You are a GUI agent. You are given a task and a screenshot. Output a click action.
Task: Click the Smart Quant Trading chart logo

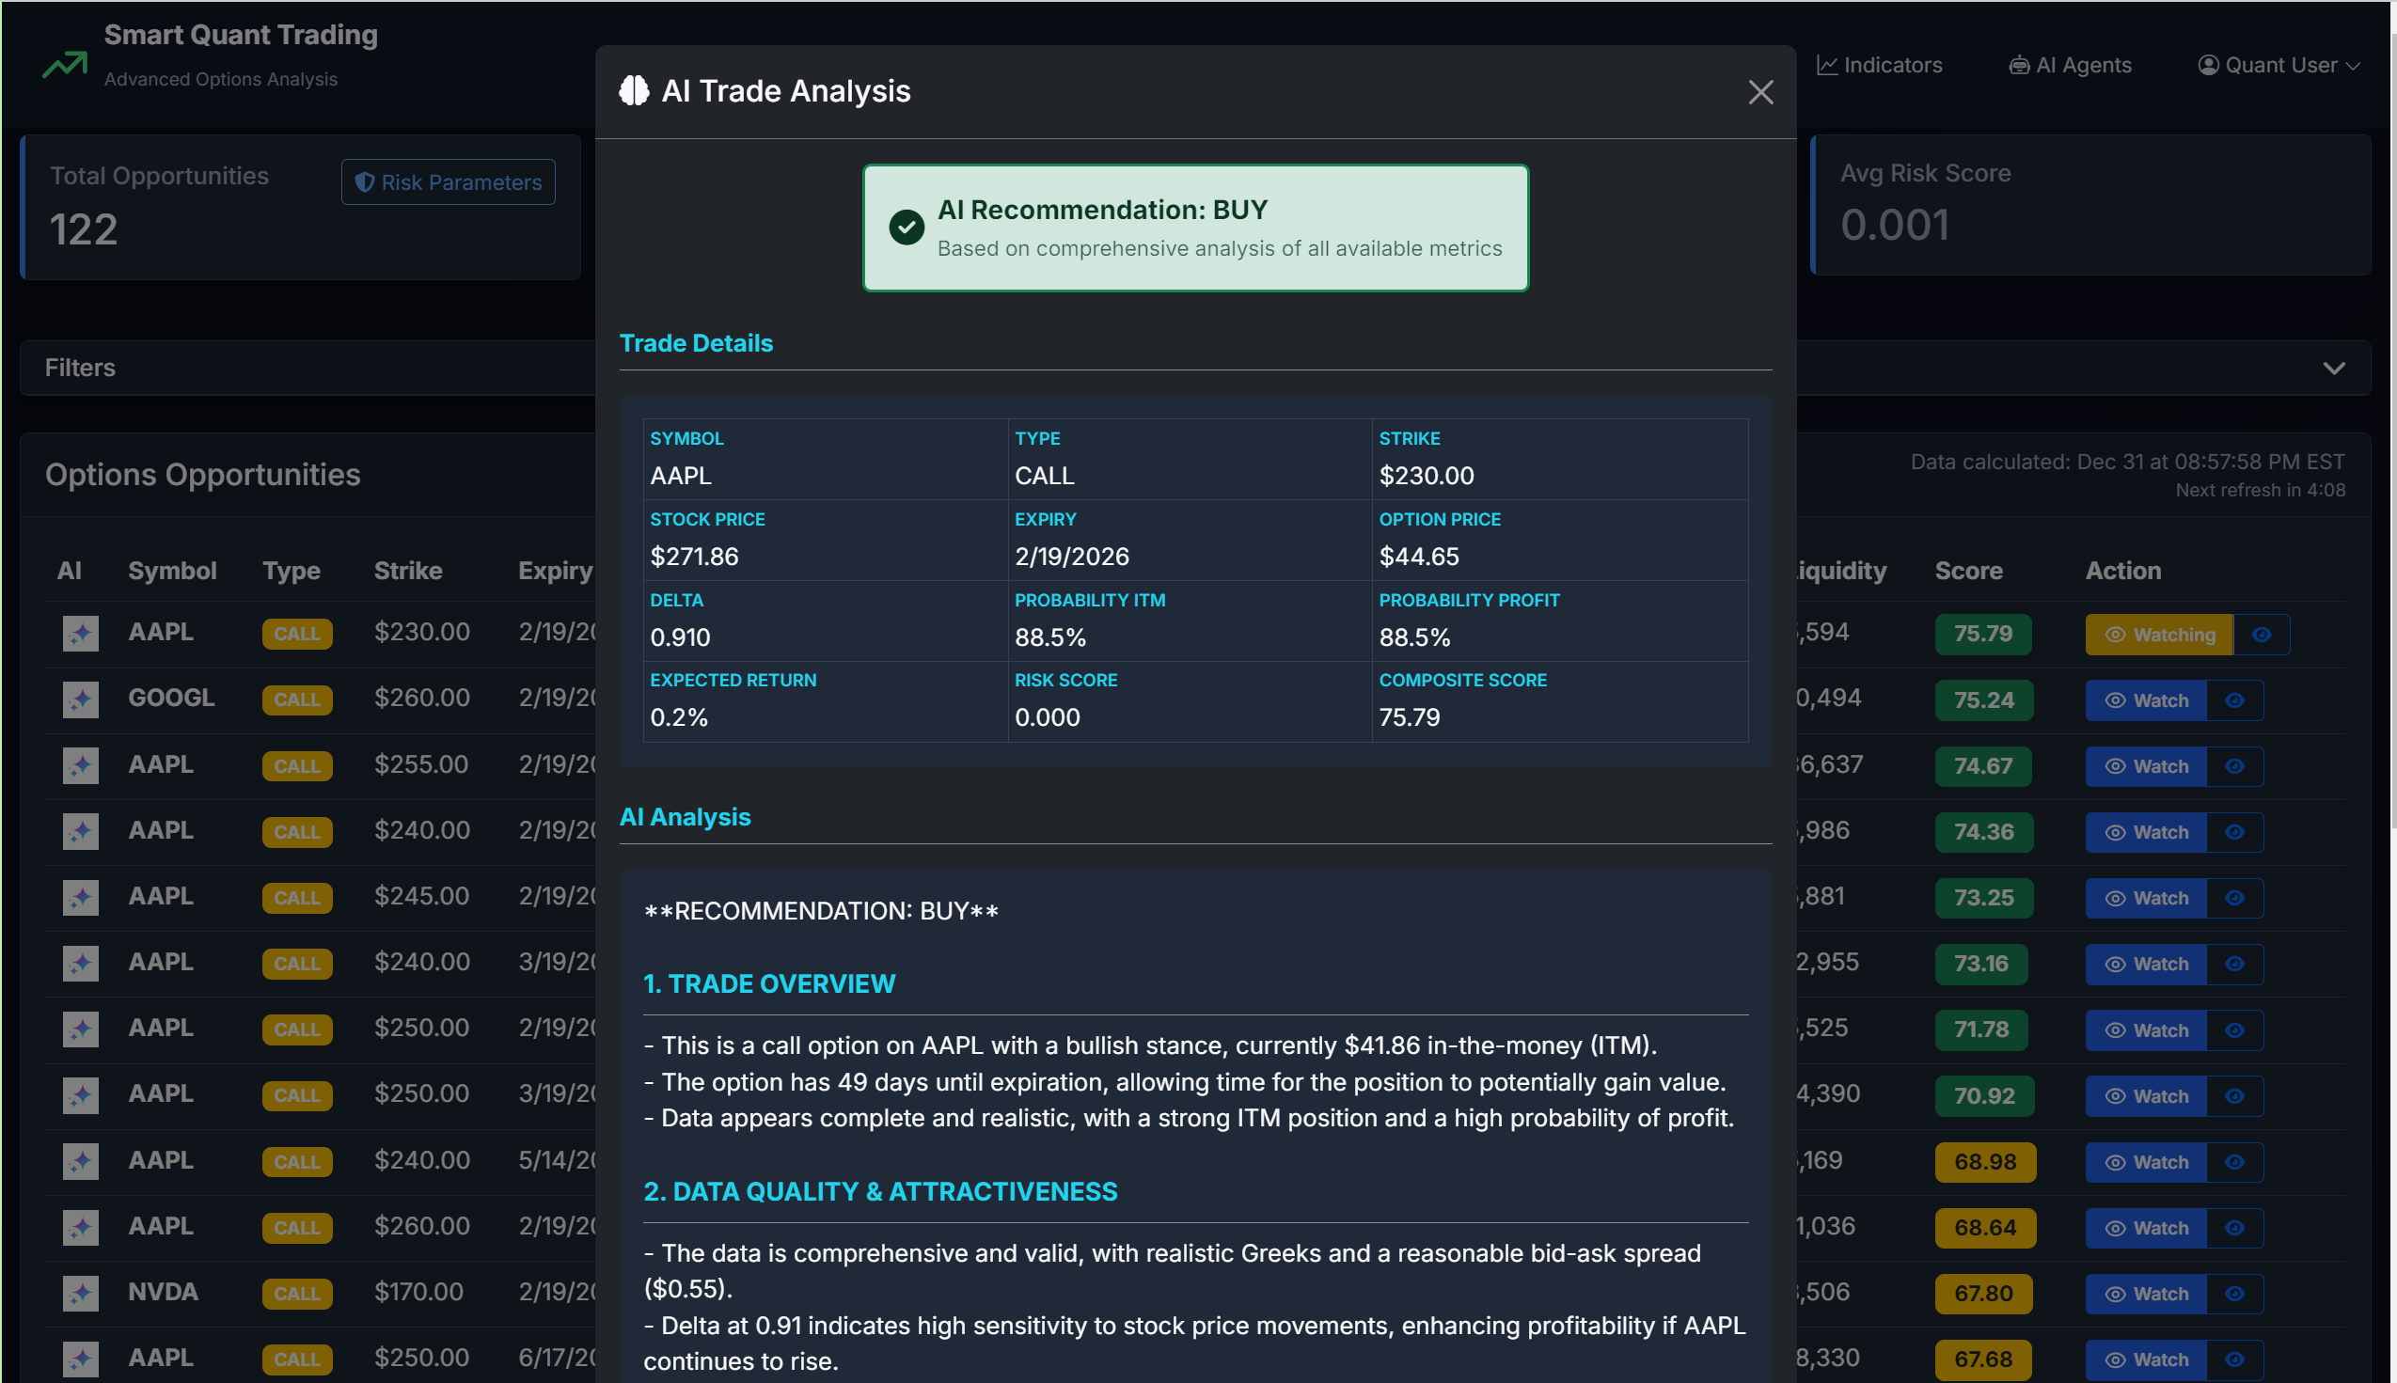coord(64,64)
